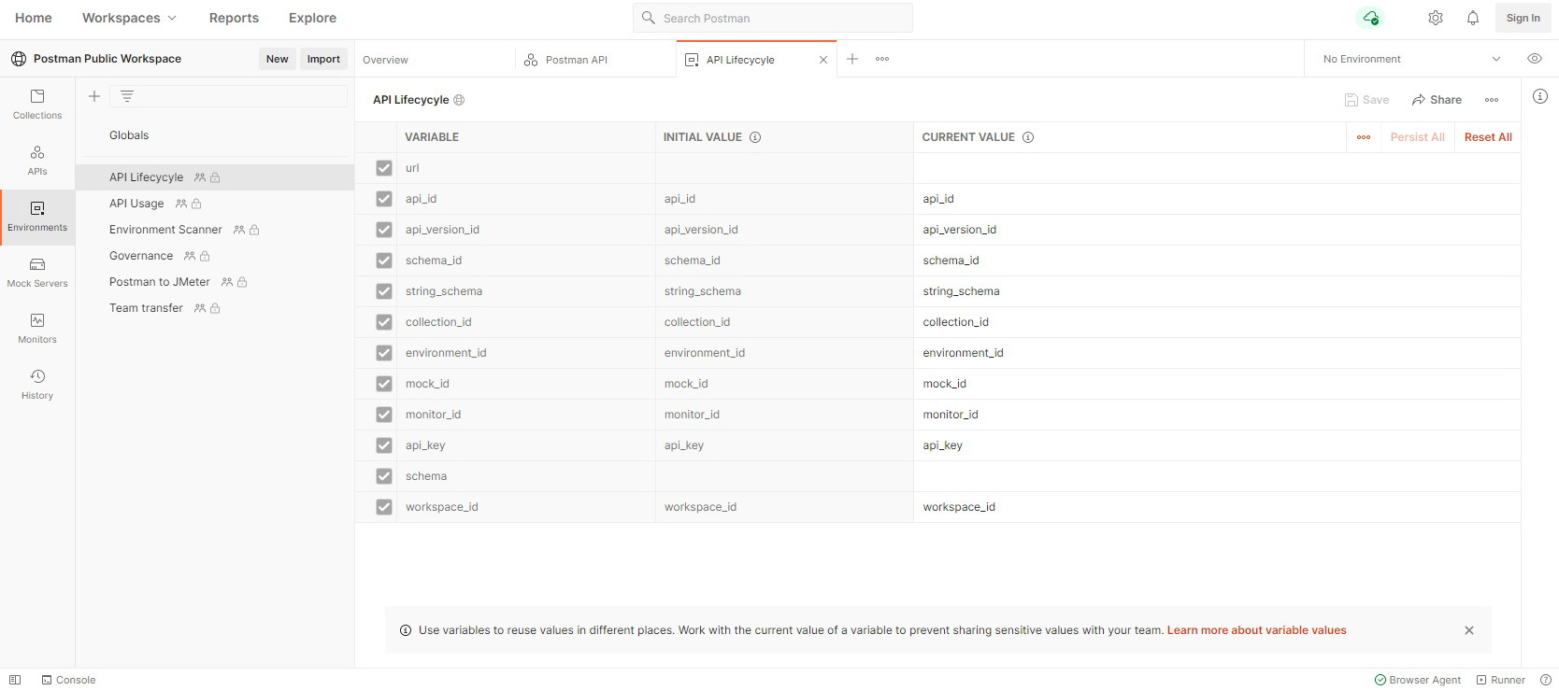The width and height of the screenshot is (1559, 691).
Task: Open the tab options ellipsis menu
Action: click(882, 59)
